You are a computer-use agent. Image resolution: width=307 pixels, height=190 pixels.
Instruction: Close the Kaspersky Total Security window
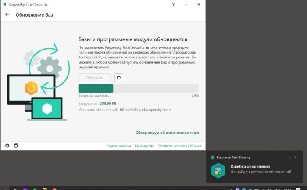tap(199, 4)
